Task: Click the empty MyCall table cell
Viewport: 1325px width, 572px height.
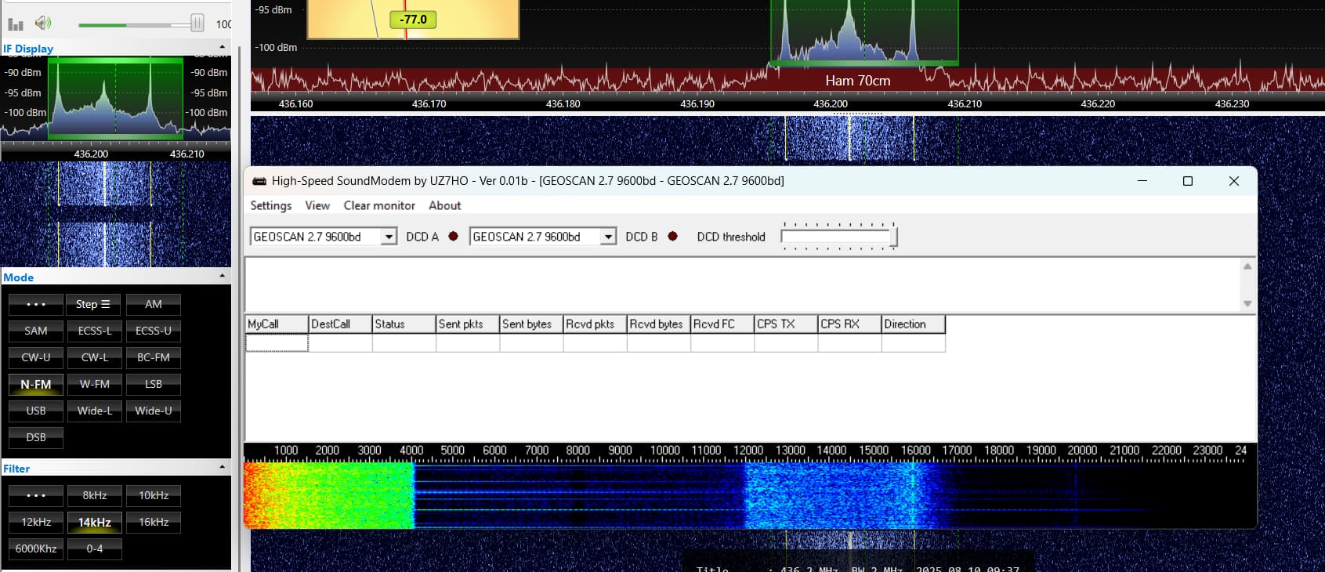Action: (277, 343)
